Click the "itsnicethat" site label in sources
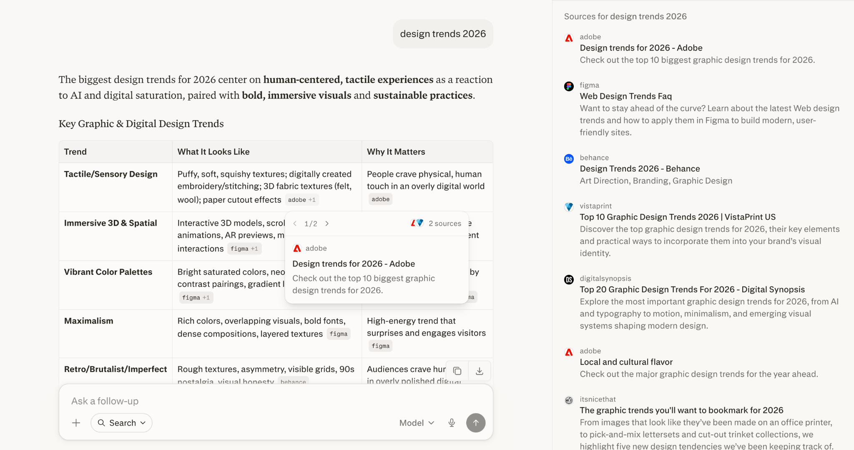The width and height of the screenshot is (854, 450). pos(598,399)
